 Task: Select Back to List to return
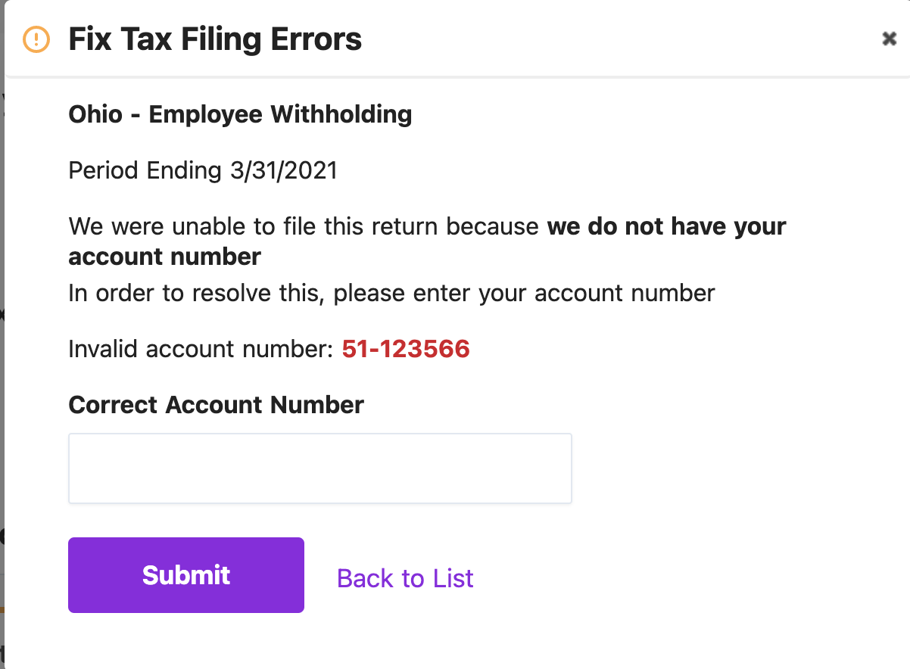(404, 578)
